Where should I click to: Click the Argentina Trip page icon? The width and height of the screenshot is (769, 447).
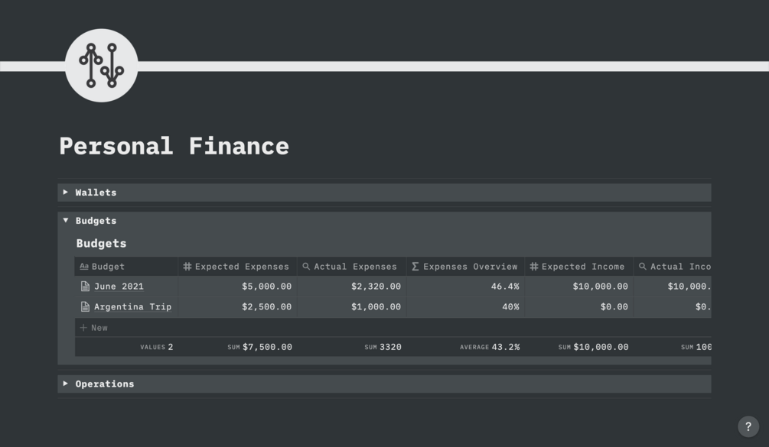pyautogui.click(x=85, y=307)
